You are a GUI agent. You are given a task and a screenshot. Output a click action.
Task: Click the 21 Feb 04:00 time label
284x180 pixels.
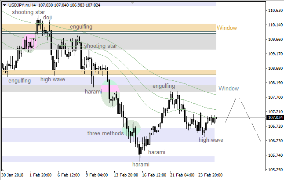coord(182,175)
